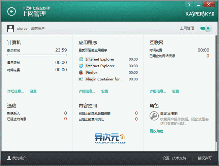Open 设置 link under 互联网

click(x=176, y=91)
